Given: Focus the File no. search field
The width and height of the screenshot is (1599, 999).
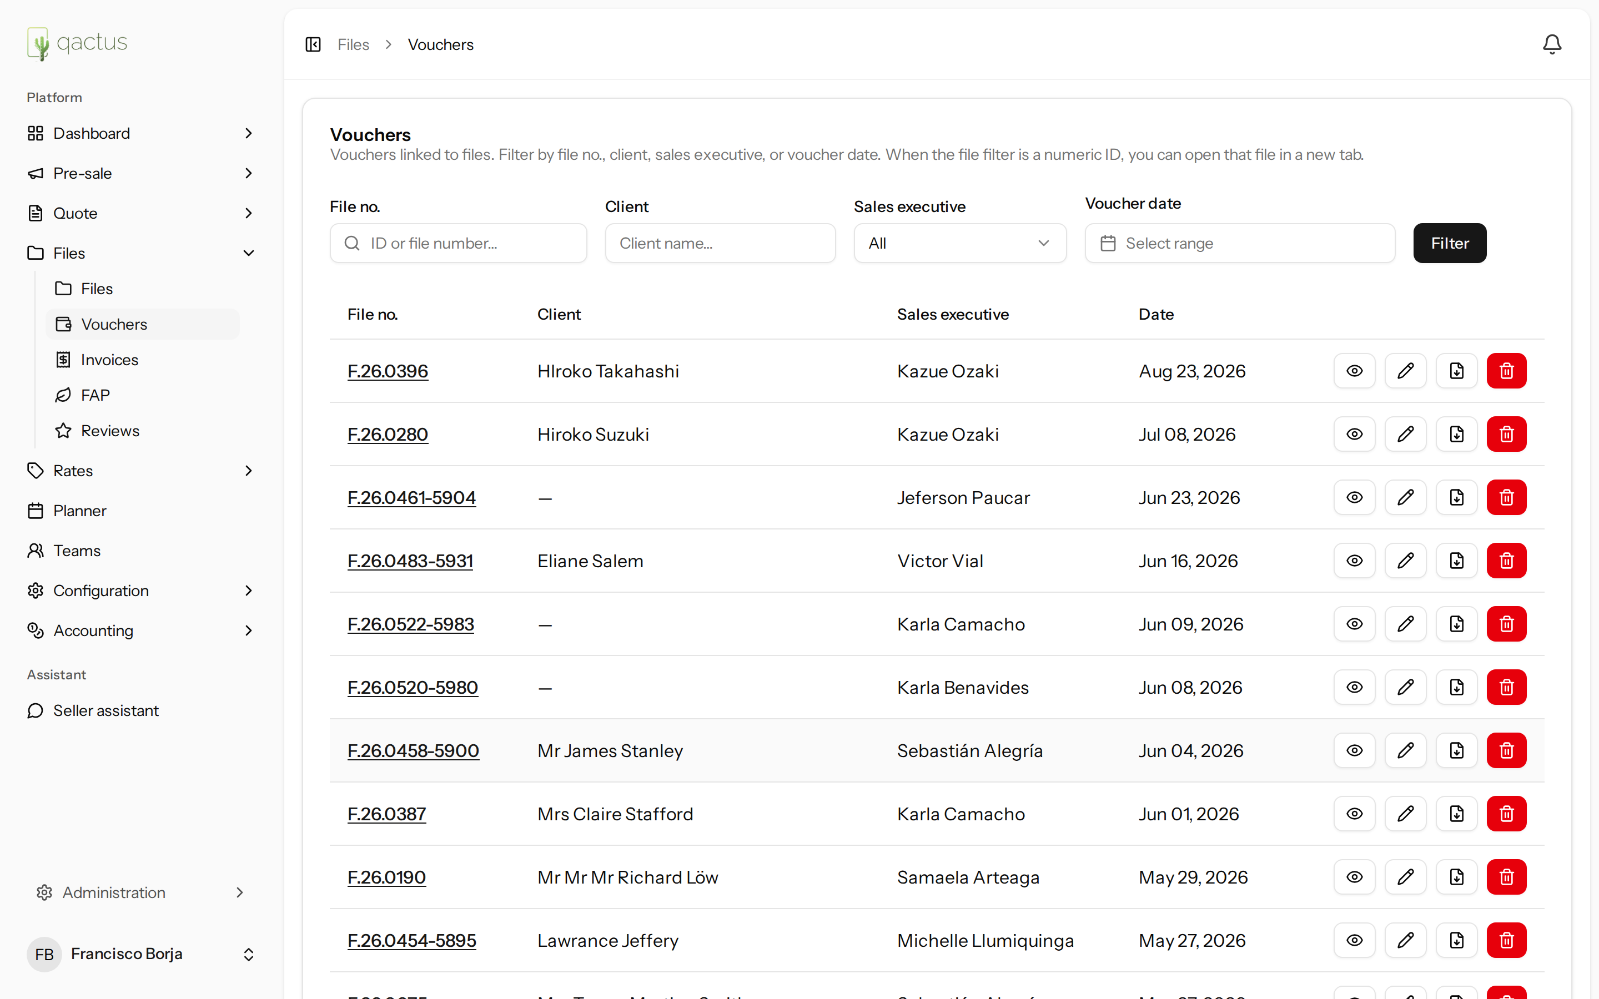Looking at the screenshot, I should [458, 243].
